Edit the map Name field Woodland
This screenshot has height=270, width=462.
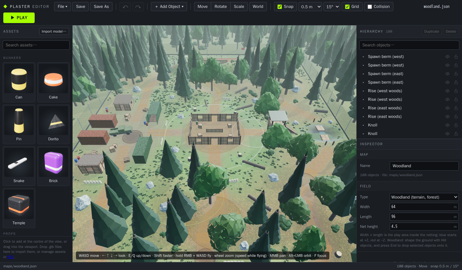(x=424, y=166)
